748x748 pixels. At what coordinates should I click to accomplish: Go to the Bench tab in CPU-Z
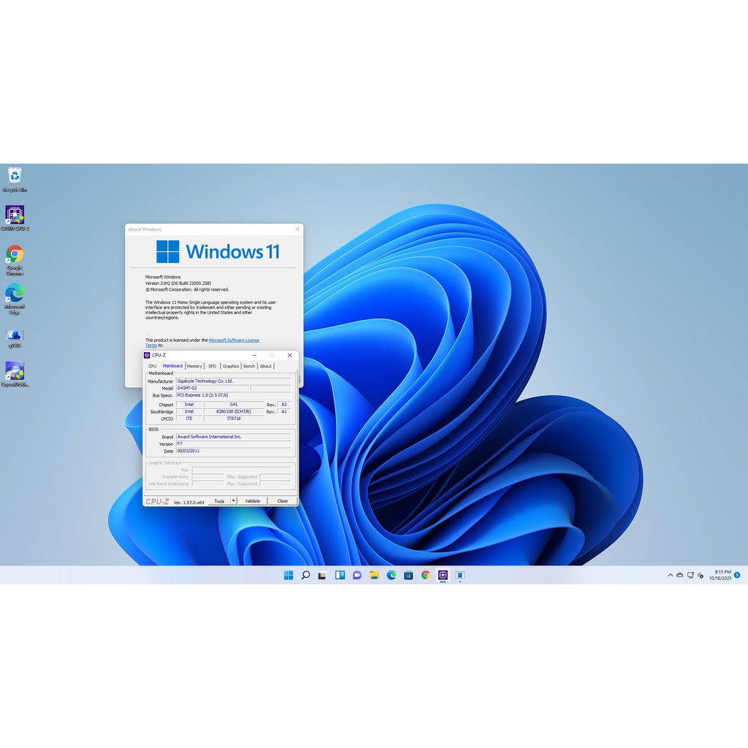tap(249, 366)
